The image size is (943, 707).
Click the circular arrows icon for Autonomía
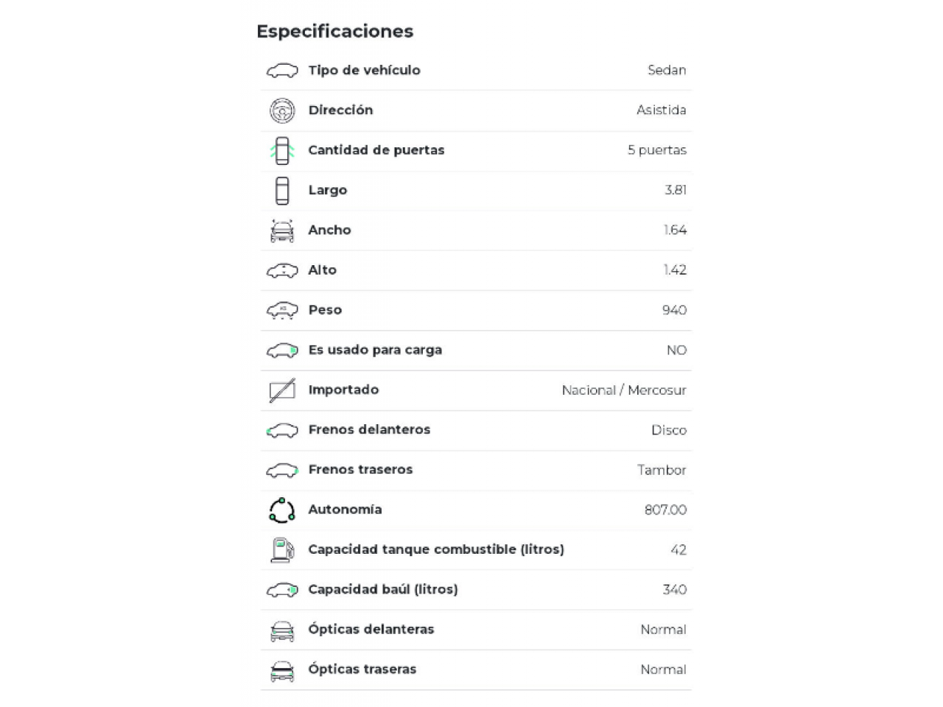pos(282,510)
